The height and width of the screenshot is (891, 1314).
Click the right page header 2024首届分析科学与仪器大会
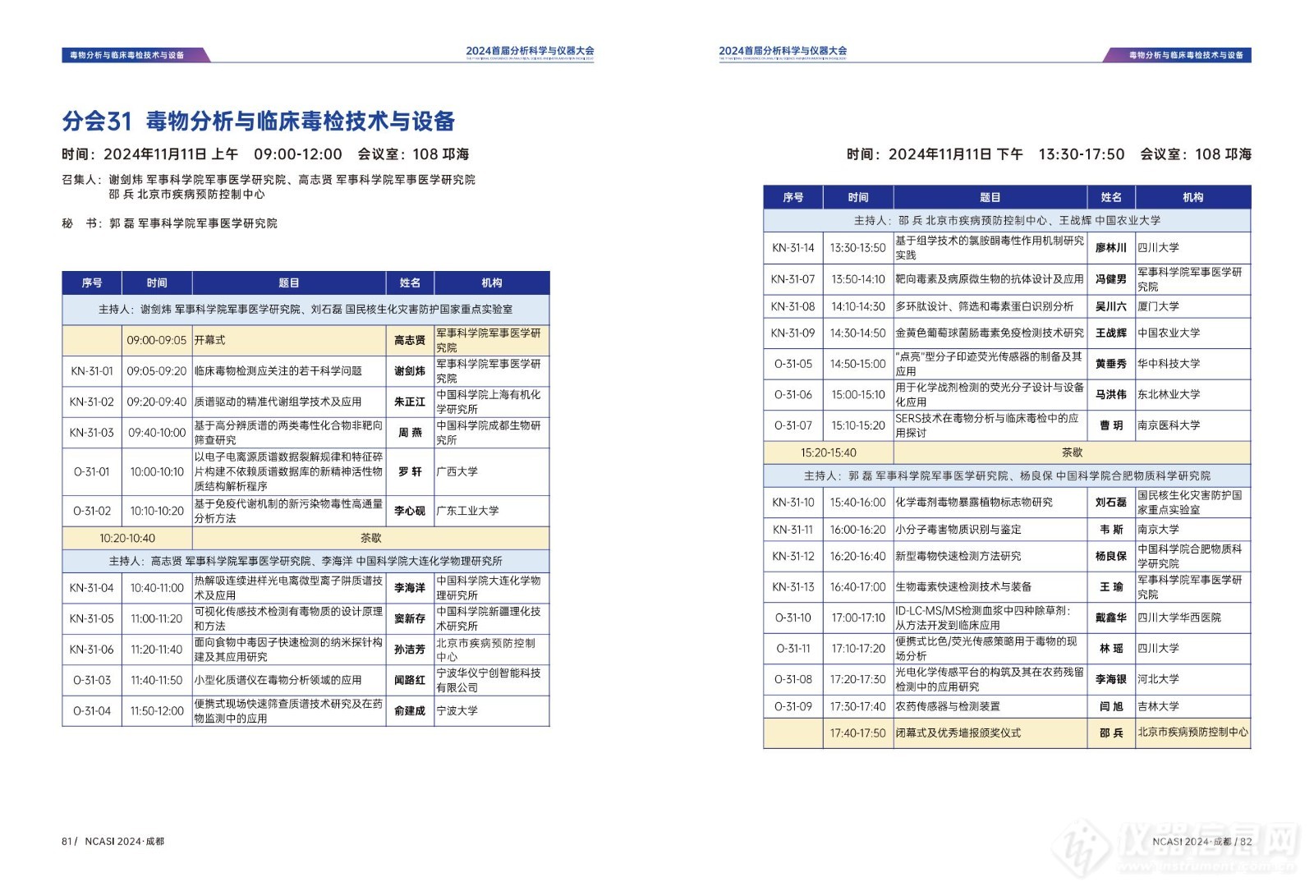pos(783,51)
